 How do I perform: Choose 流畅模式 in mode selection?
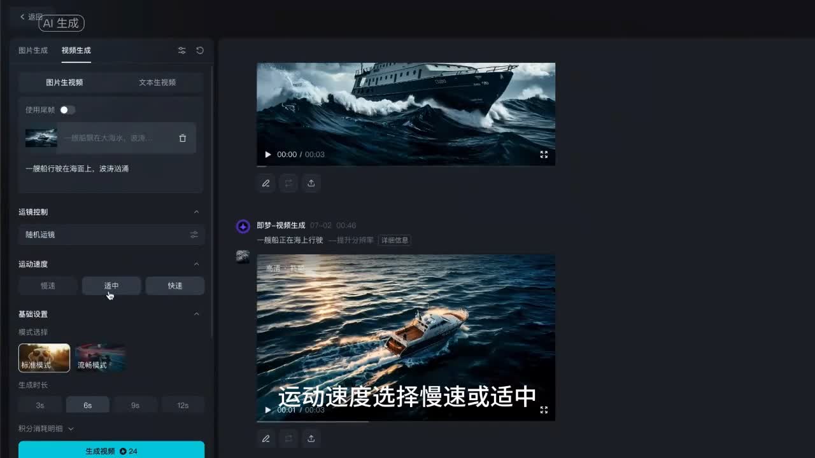point(100,357)
